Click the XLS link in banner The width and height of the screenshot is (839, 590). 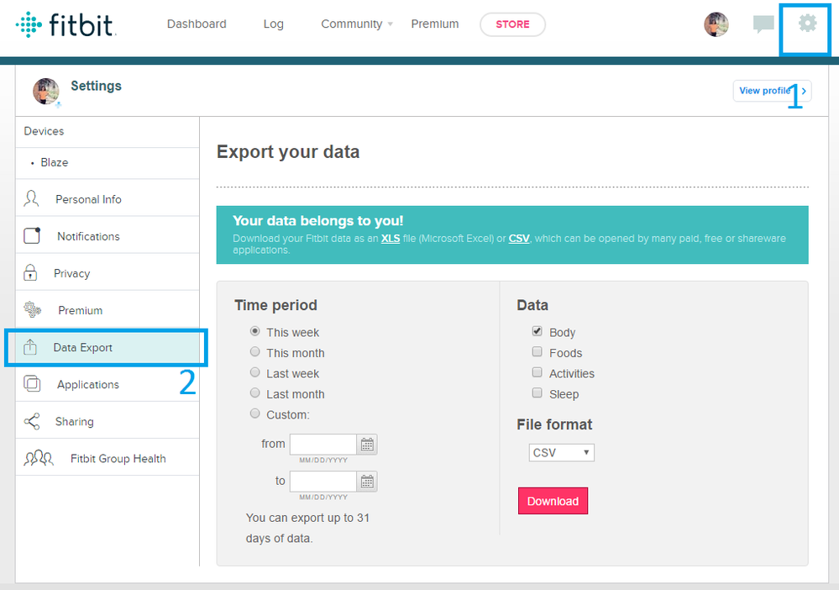391,238
